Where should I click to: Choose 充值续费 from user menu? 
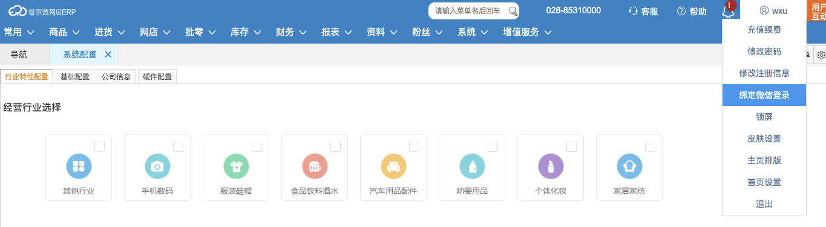click(x=764, y=30)
